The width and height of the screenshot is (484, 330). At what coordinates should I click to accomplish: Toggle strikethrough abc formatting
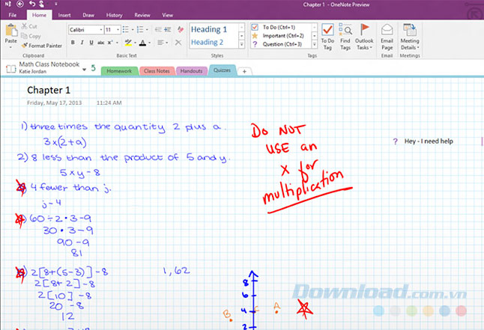click(100, 43)
